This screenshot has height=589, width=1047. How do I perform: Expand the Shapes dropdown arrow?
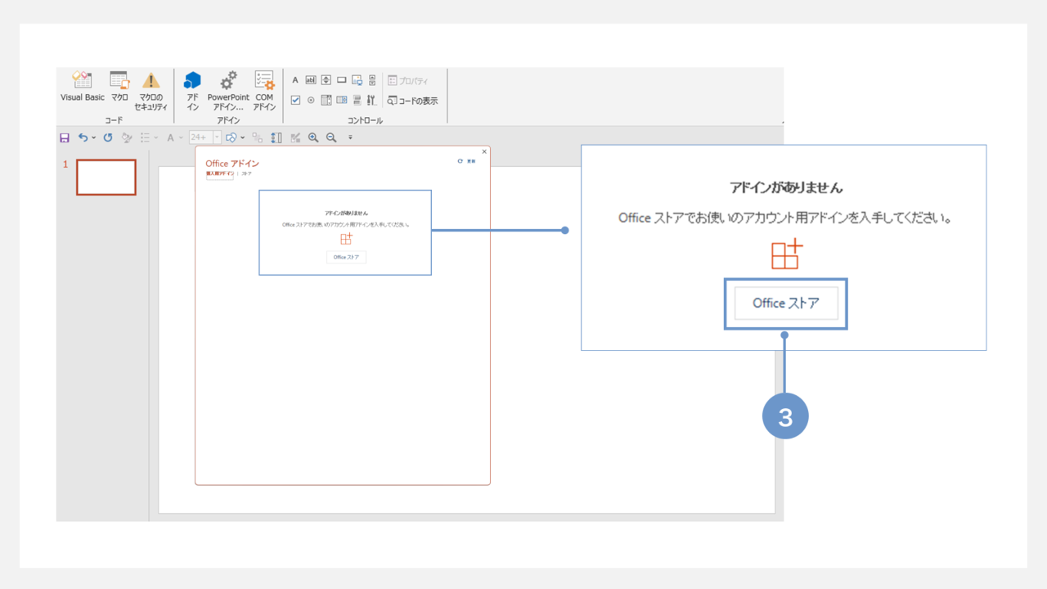tap(243, 138)
